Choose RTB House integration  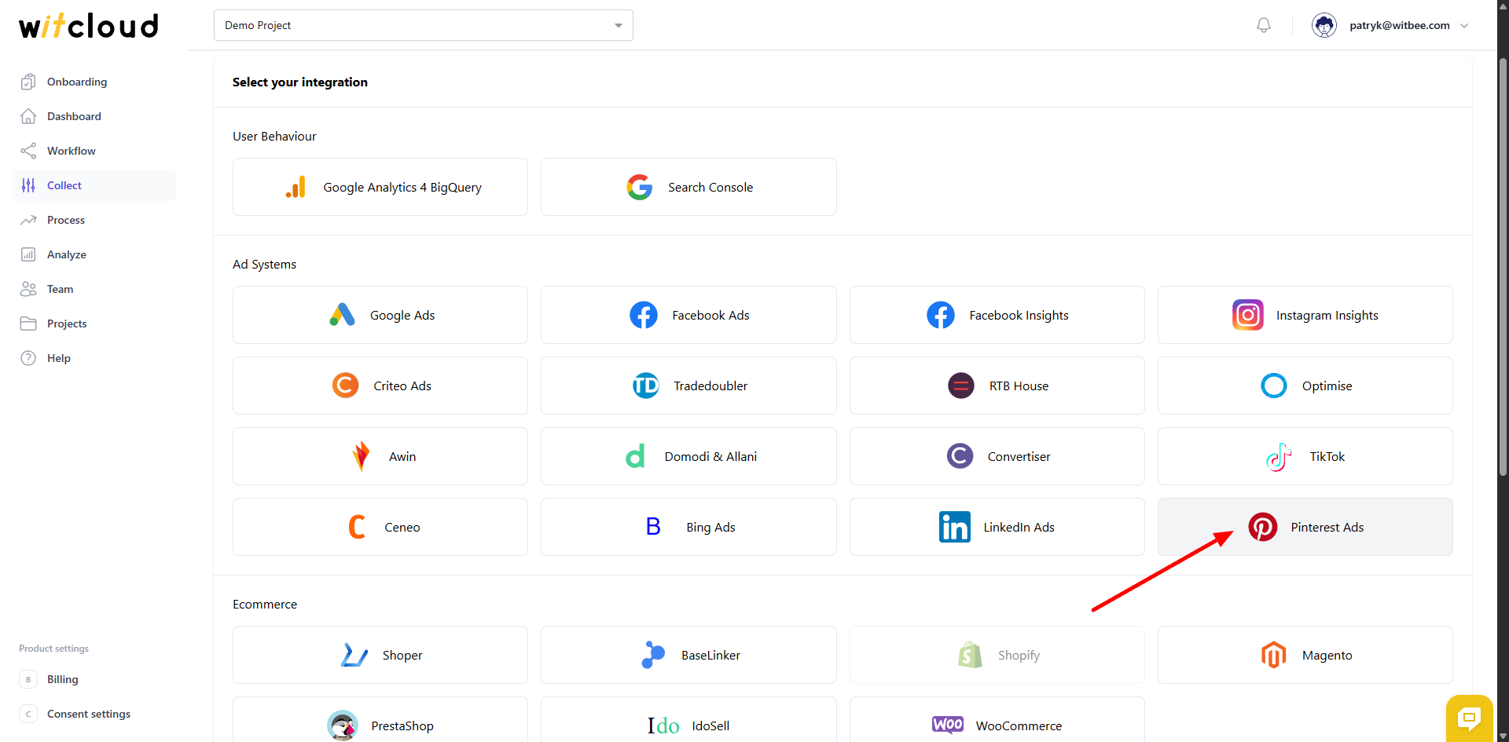pyautogui.click(x=997, y=386)
